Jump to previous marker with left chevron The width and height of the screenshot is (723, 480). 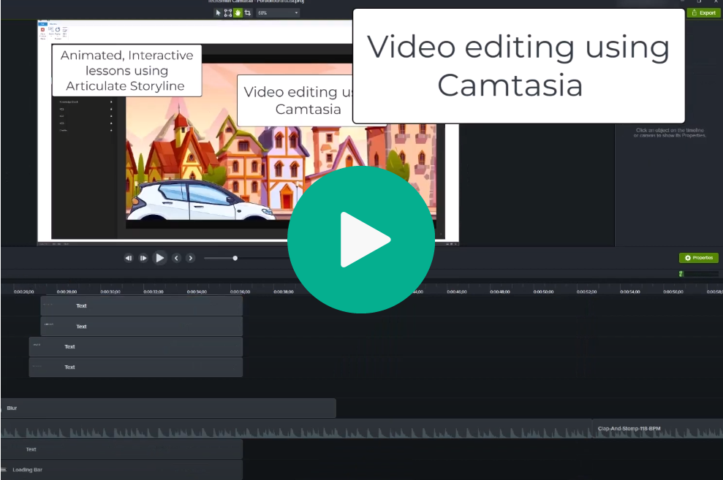(x=176, y=258)
